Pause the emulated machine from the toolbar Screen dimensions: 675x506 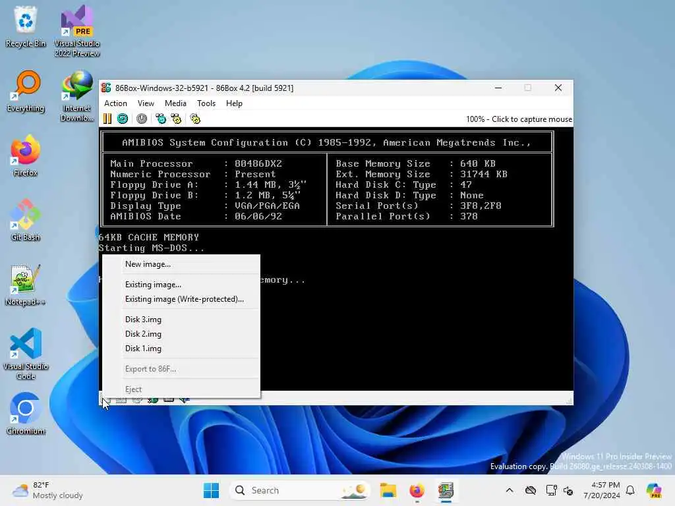(x=107, y=119)
